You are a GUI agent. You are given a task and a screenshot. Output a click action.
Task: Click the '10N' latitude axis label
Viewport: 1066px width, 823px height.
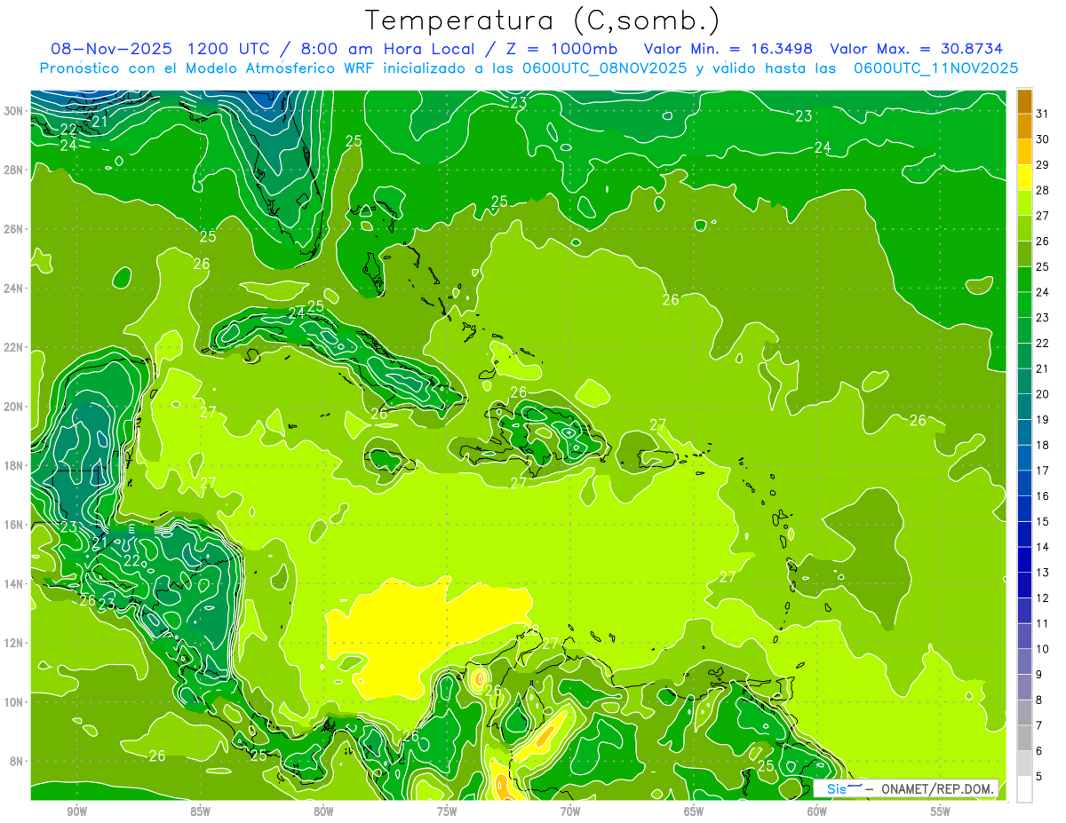point(14,702)
